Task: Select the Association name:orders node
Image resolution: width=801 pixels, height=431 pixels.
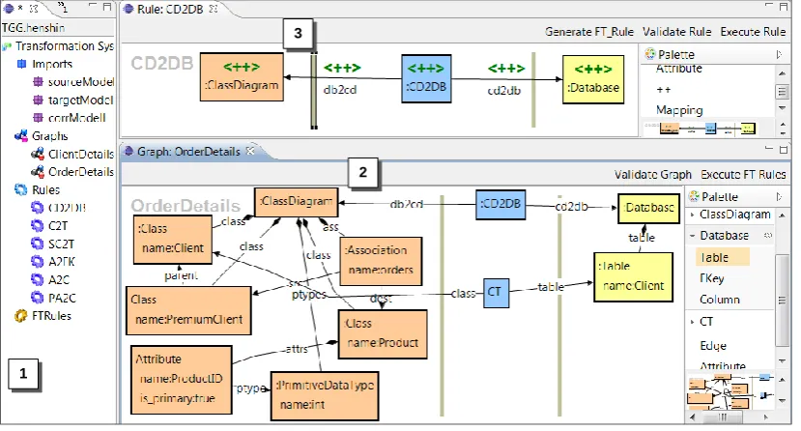Action: [x=381, y=261]
